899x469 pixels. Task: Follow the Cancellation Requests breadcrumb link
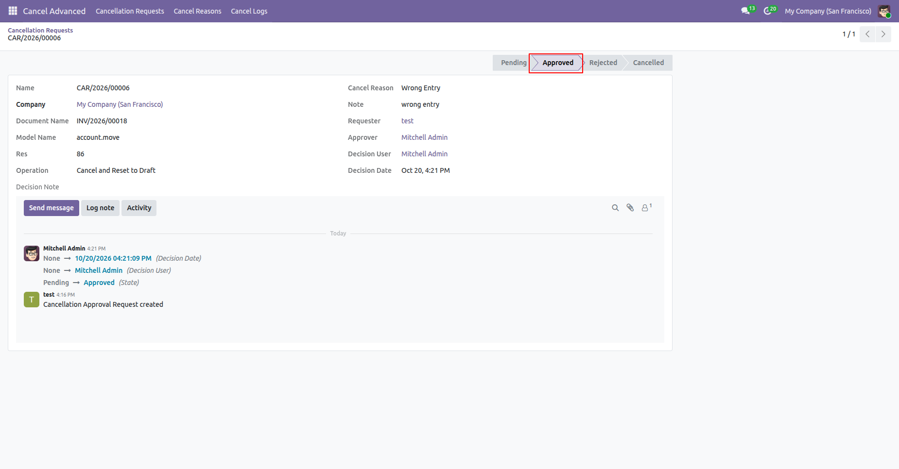tap(40, 30)
